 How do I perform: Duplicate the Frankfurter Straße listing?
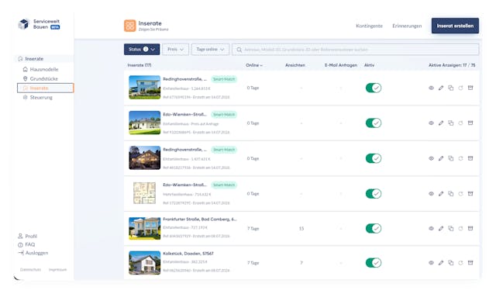coord(451,228)
